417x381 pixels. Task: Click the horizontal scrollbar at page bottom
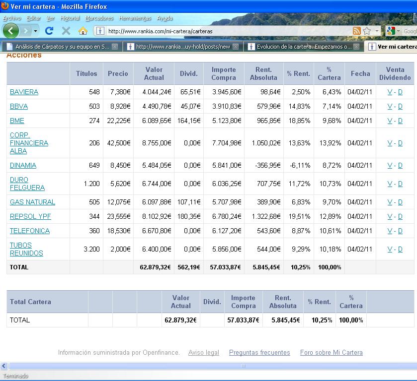(x=209, y=366)
